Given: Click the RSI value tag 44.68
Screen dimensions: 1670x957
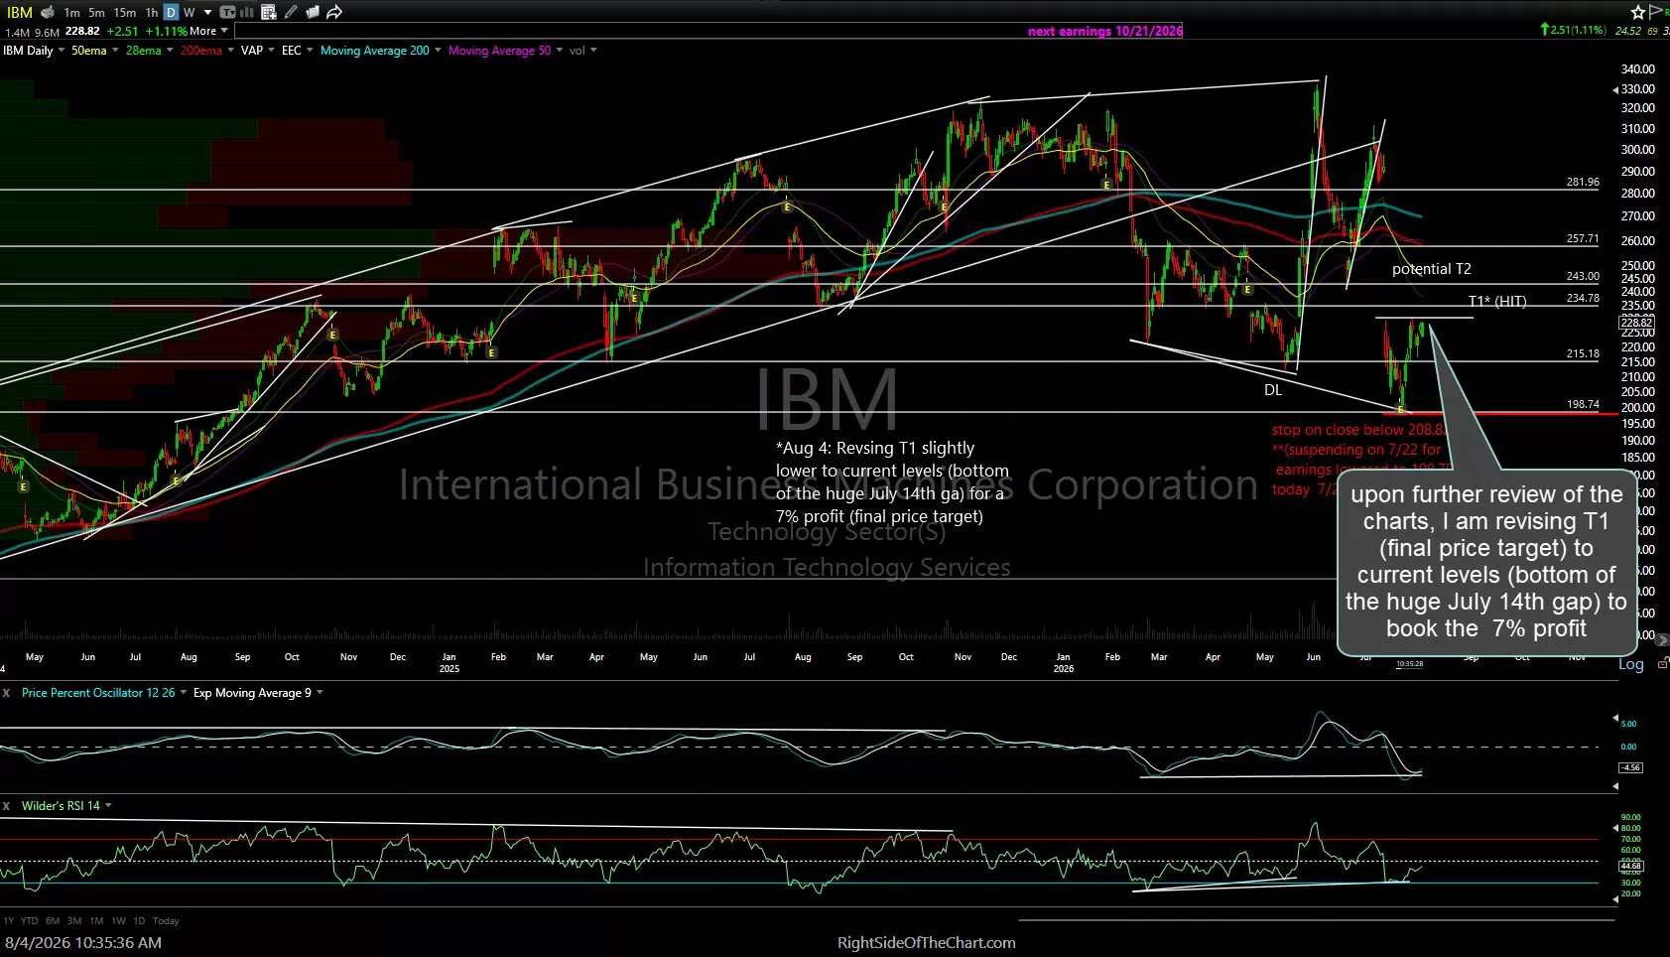Looking at the screenshot, I should [x=1630, y=866].
